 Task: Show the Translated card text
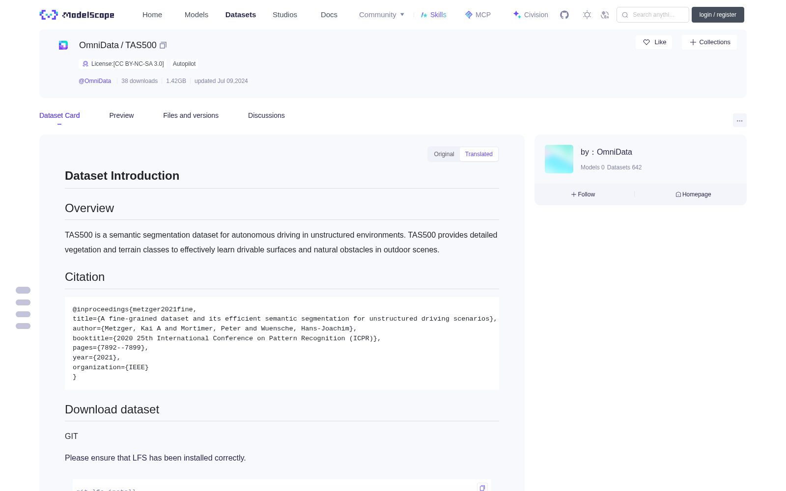click(479, 154)
